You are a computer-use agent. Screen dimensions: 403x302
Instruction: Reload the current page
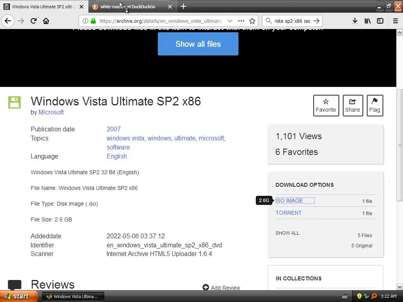[x=33, y=21]
